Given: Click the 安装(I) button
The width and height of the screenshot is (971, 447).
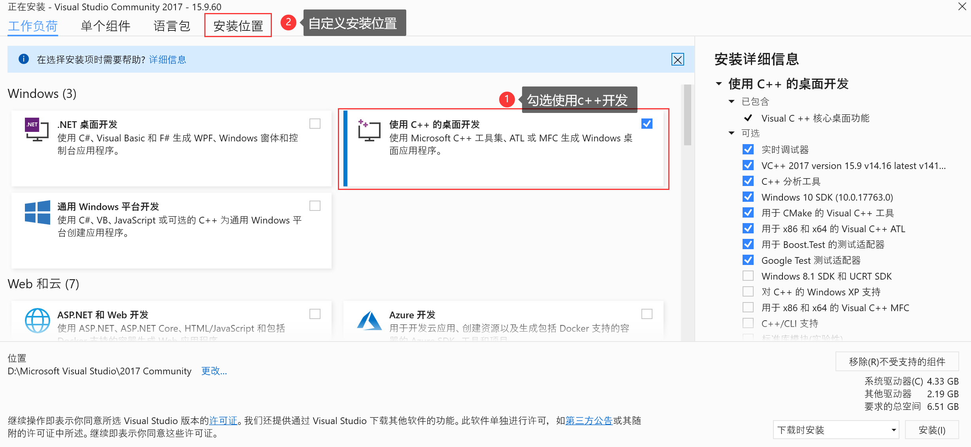Looking at the screenshot, I should [931, 430].
